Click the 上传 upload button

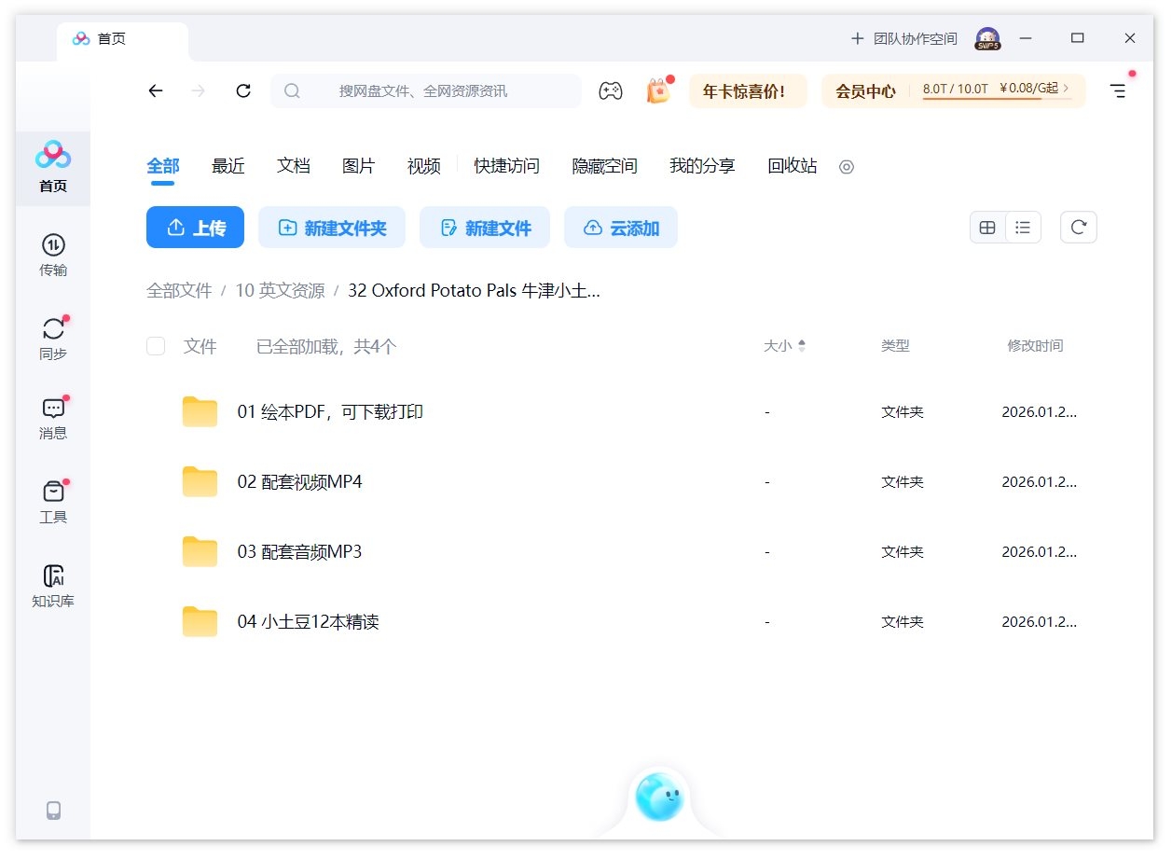click(x=195, y=227)
